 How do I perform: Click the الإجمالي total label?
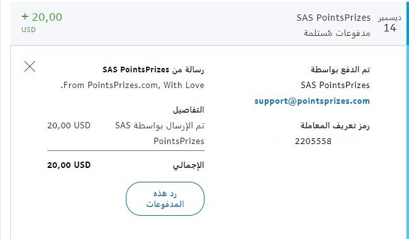click(188, 165)
